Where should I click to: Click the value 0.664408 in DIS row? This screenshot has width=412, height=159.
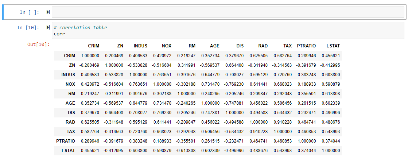(x=114, y=113)
